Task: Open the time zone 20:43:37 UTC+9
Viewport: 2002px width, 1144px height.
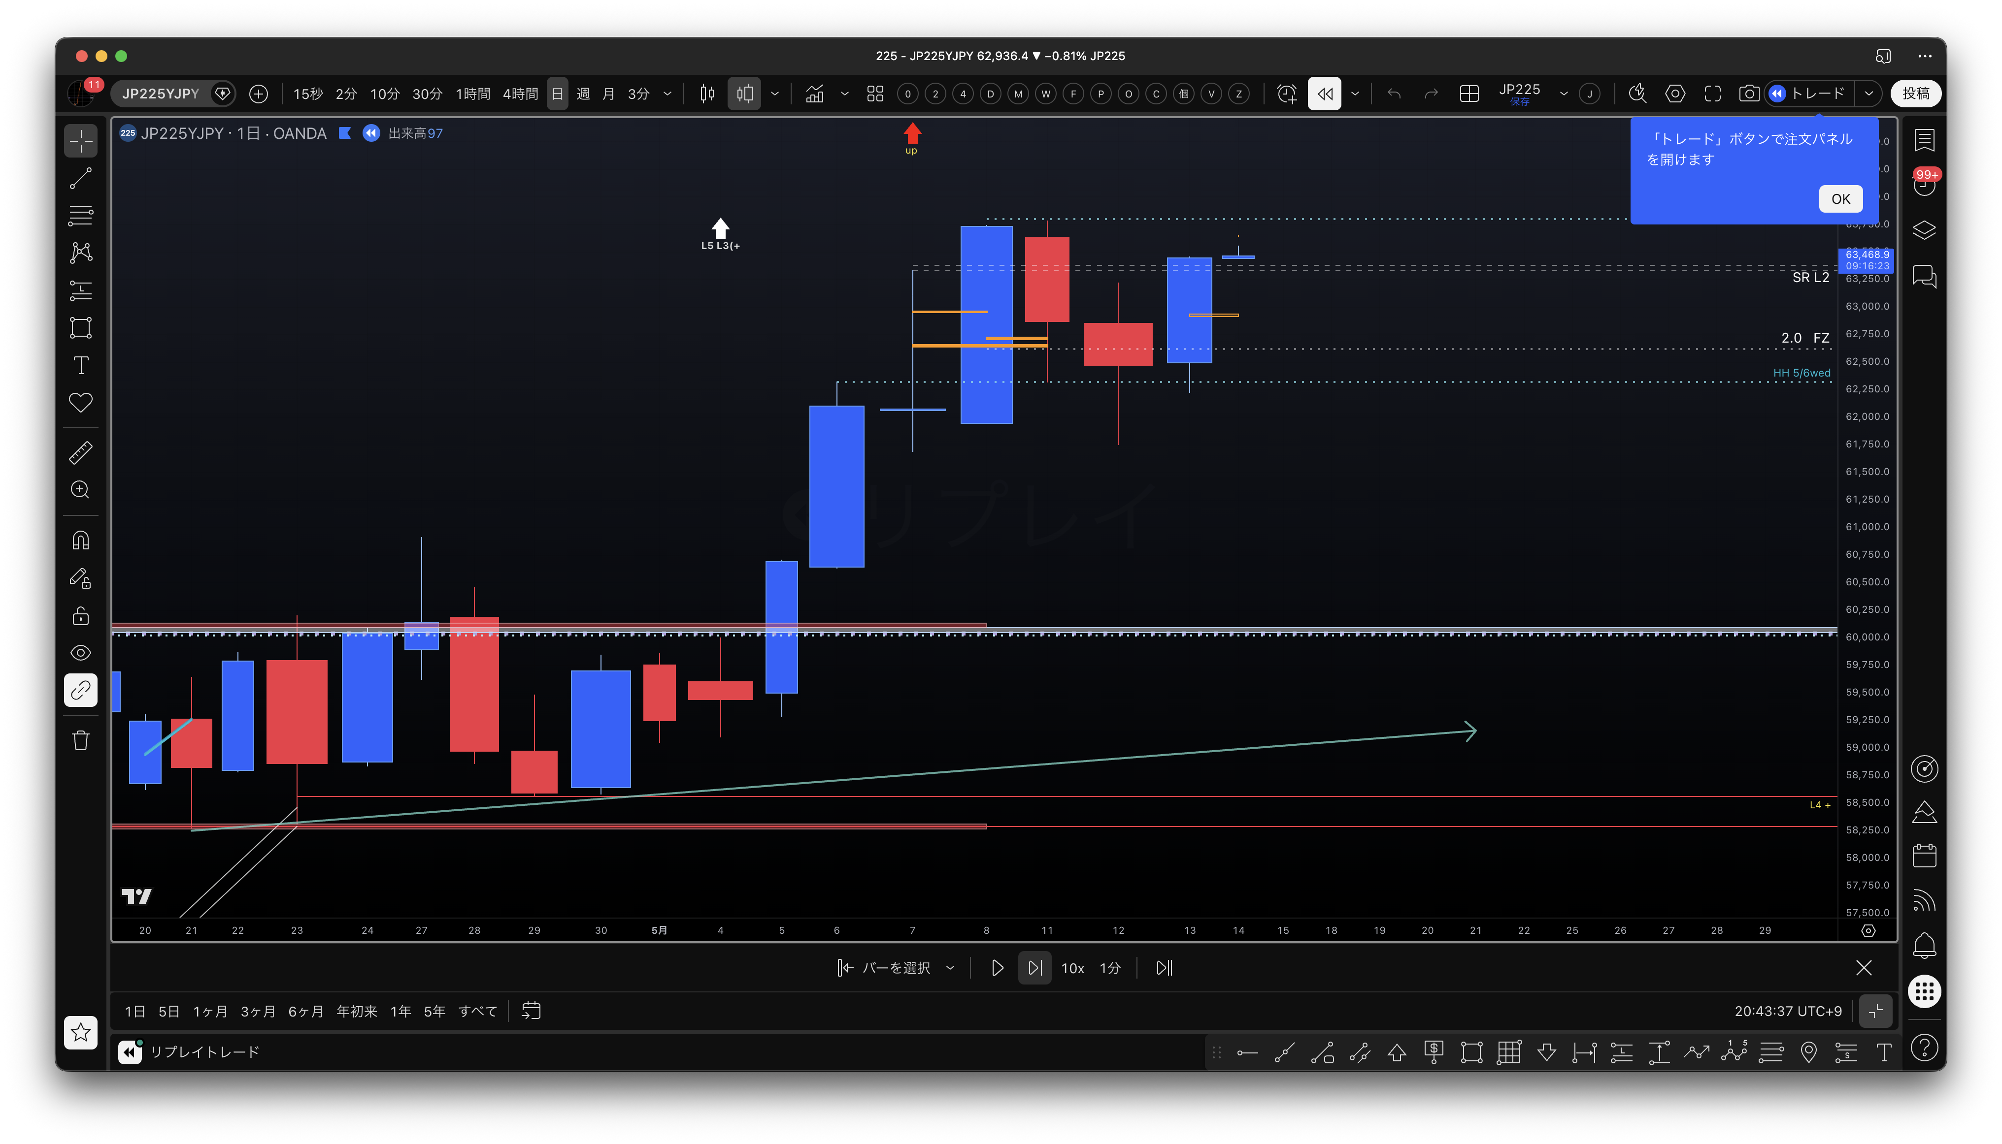Action: click(x=1787, y=1011)
